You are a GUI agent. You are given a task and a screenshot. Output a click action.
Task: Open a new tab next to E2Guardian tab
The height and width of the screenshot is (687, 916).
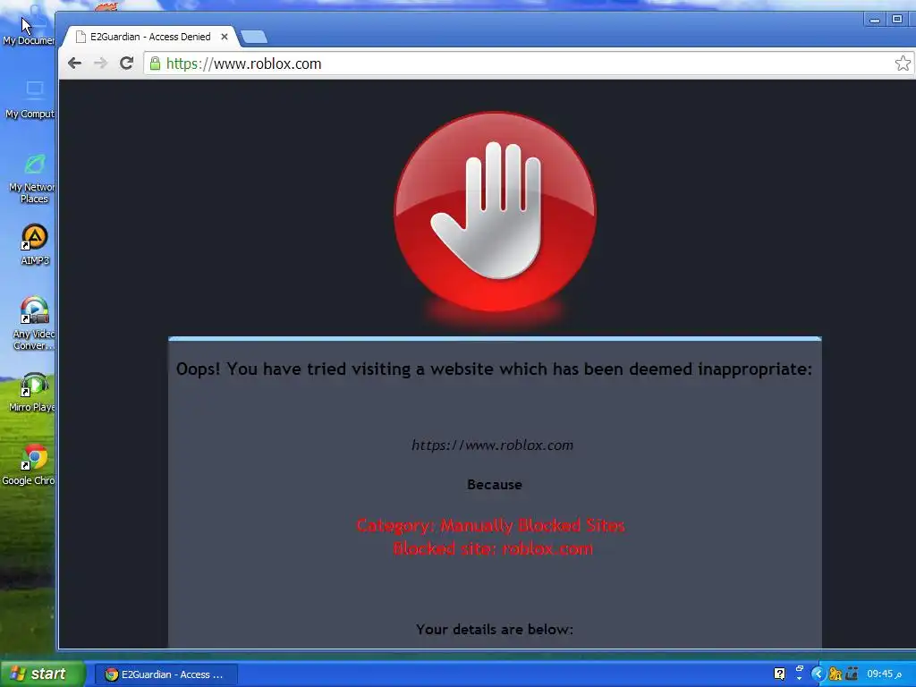pyautogui.click(x=254, y=37)
